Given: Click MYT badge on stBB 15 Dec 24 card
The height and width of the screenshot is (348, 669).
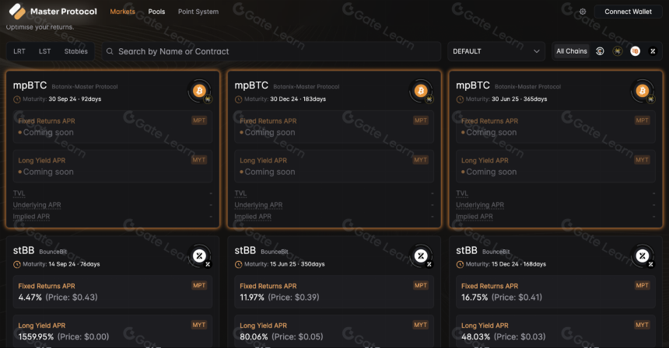Looking at the screenshot, I should 642,325.
